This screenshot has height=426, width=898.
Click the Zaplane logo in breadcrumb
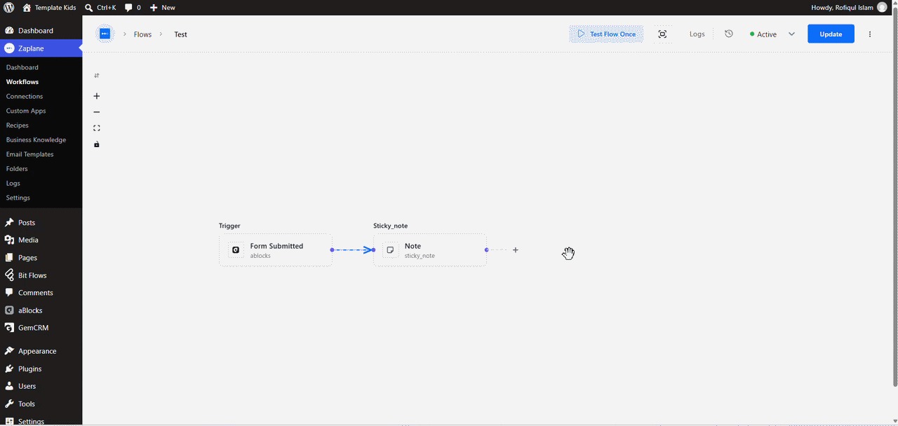coord(105,34)
